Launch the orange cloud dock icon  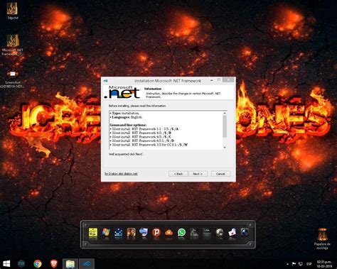pyautogui.click(x=169, y=233)
